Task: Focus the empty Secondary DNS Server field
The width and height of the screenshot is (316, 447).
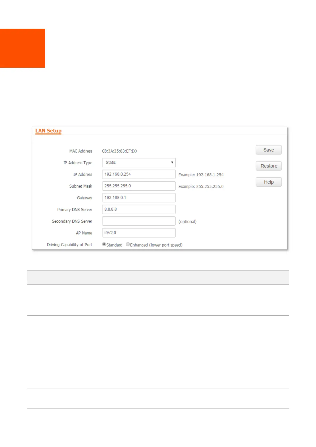Action: pyautogui.click(x=139, y=221)
